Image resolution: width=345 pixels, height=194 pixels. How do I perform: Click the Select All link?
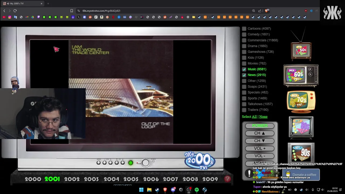point(254,117)
